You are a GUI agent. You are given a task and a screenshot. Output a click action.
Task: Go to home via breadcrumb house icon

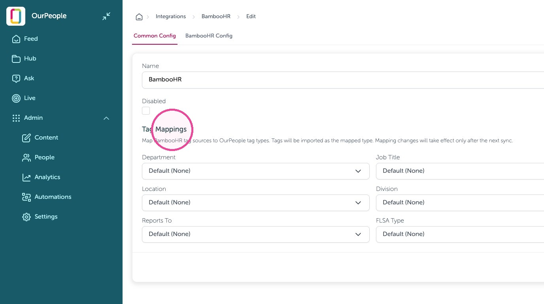(x=139, y=17)
